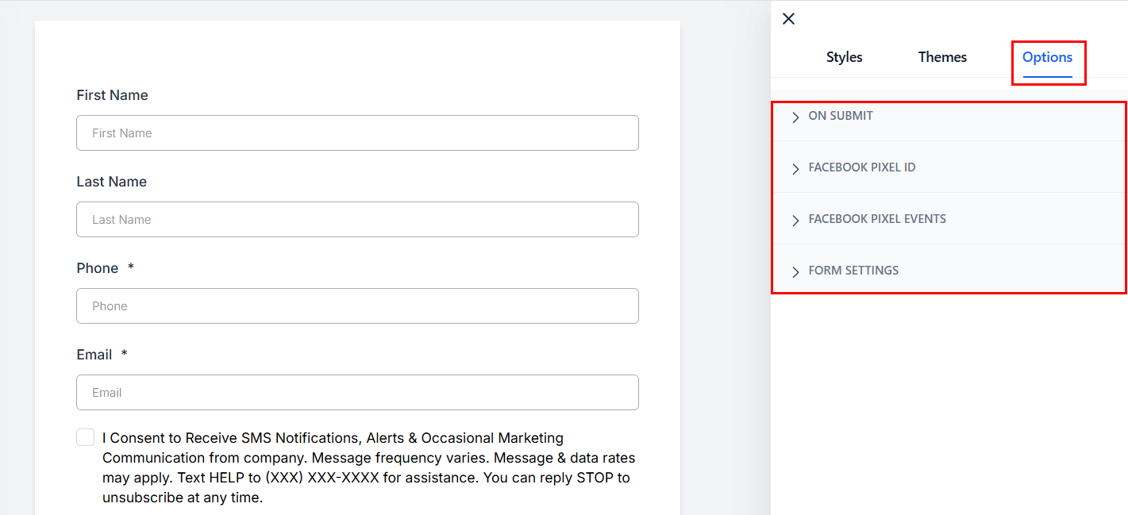Expand the ON SUBMIT section label
This screenshot has width=1128, height=515.
click(841, 116)
